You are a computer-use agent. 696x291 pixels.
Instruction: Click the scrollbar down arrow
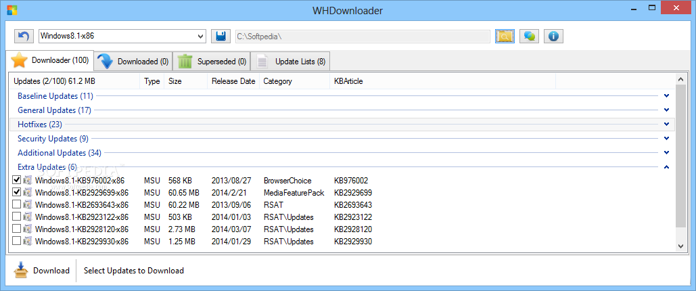click(x=680, y=246)
